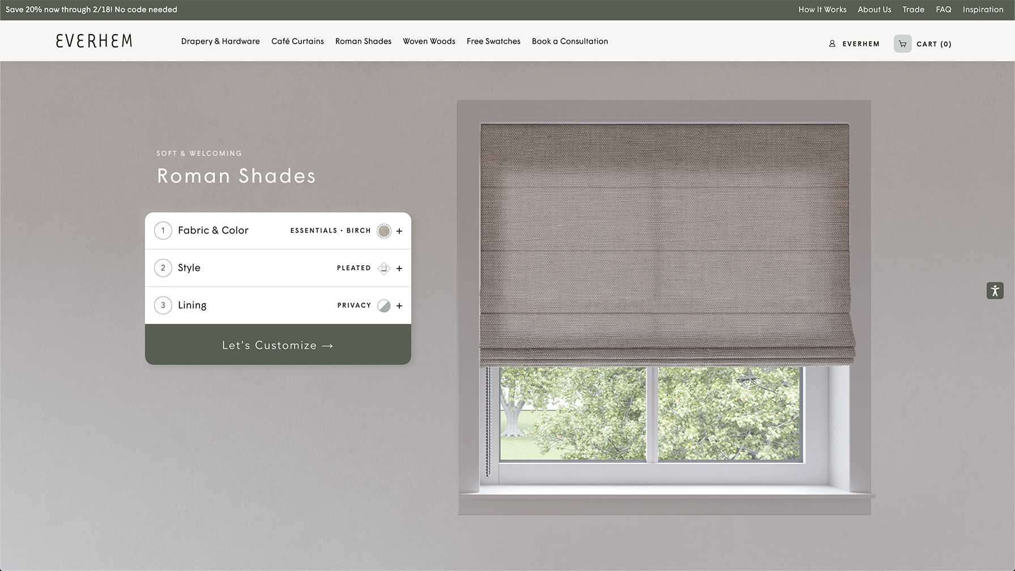Open Free Swatches menu item
The height and width of the screenshot is (571, 1015).
pos(493,41)
